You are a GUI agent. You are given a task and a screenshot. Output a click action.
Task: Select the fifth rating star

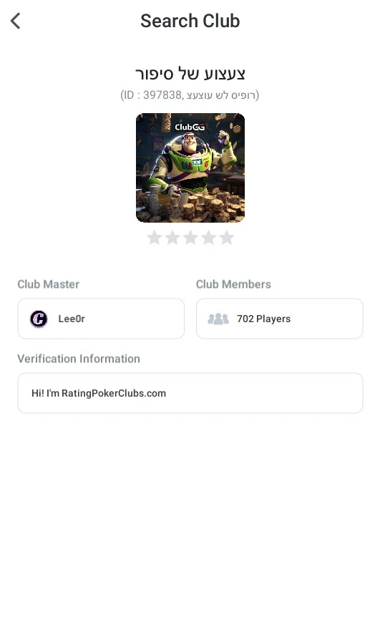227,238
